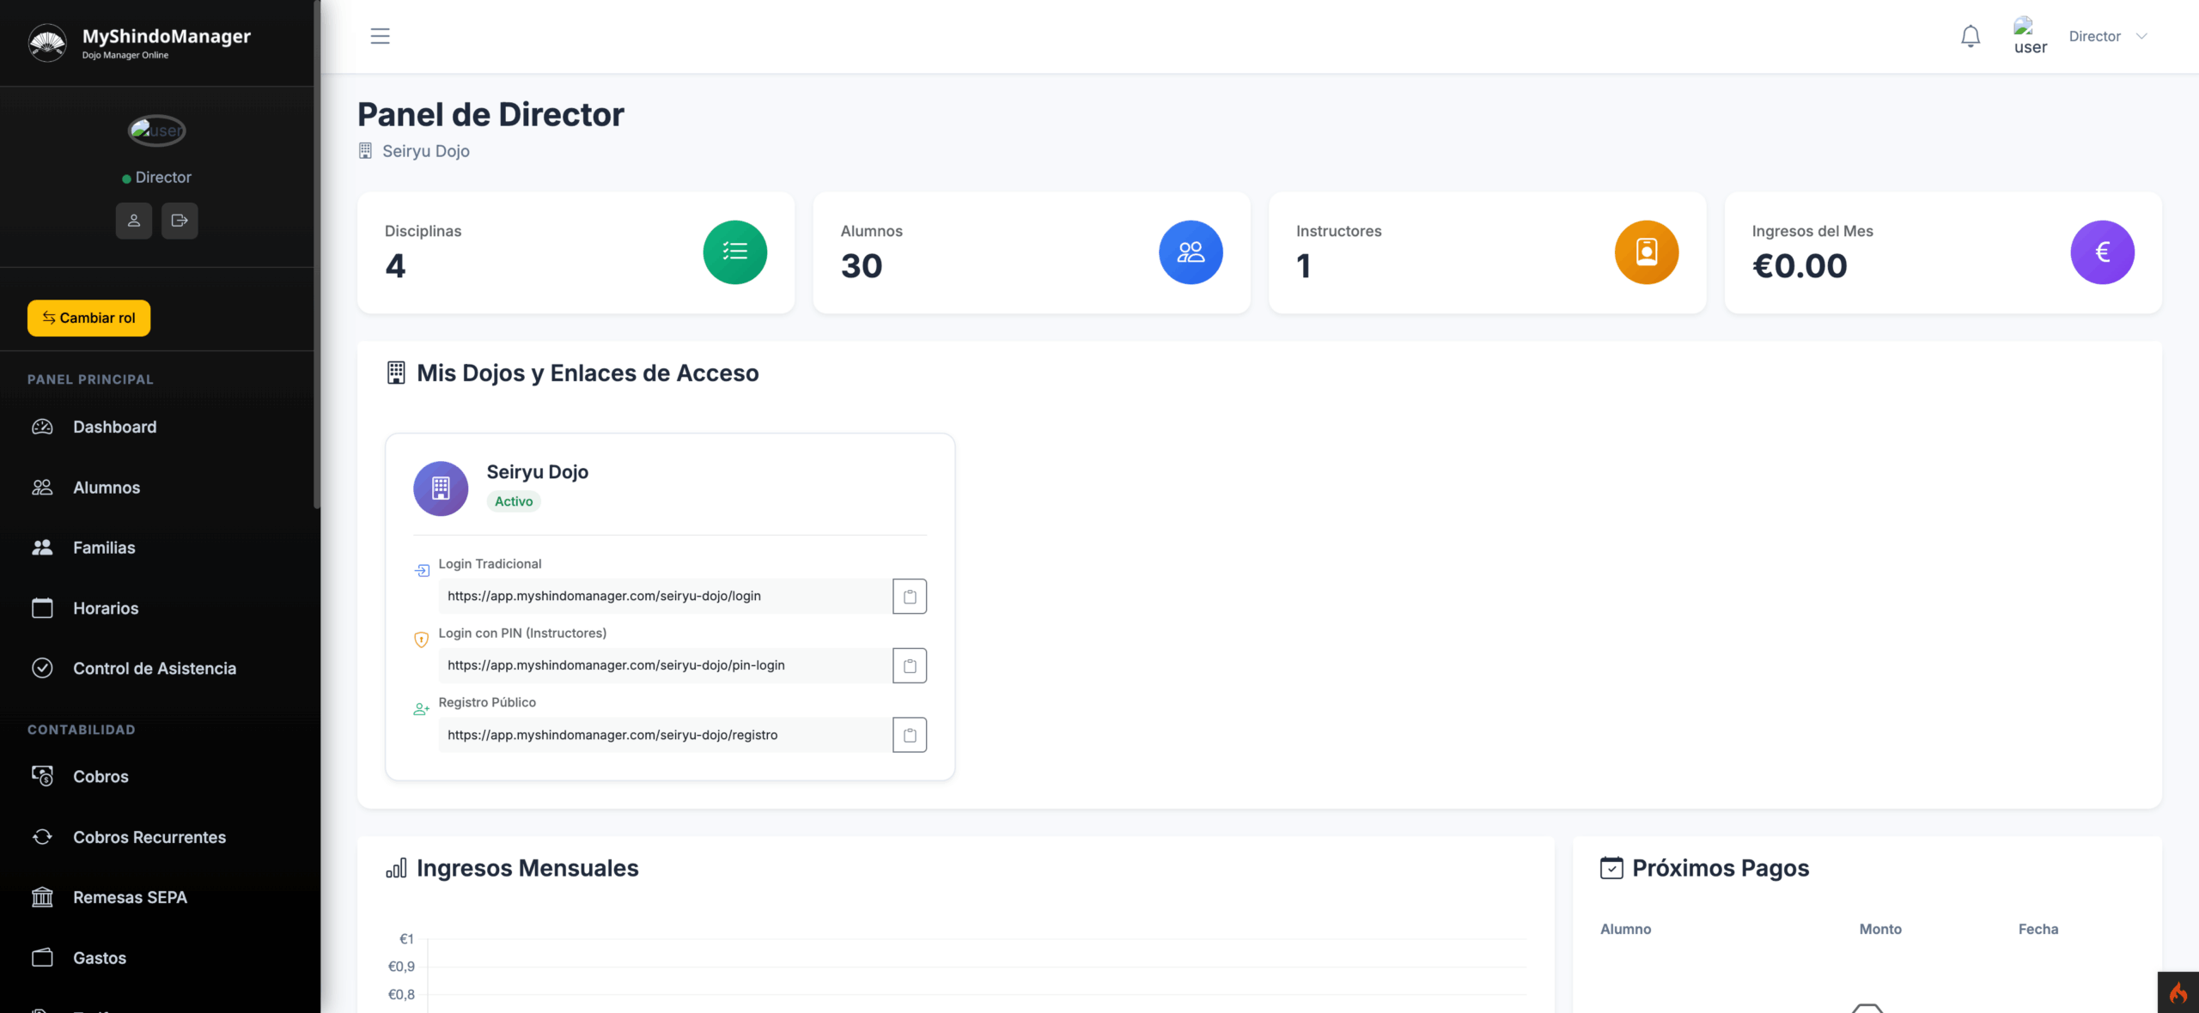Screen dimensions: 2199x1013
Task: Open the notifications bell
Action: coord(1970,36)
